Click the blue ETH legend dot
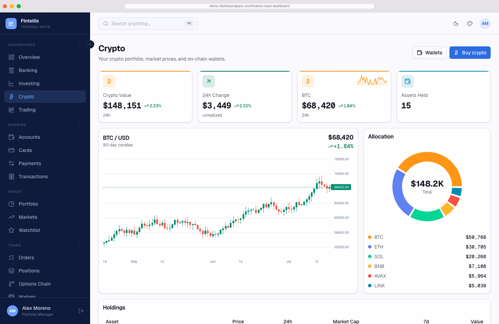 pyautogui.click(x=370, y=247)
